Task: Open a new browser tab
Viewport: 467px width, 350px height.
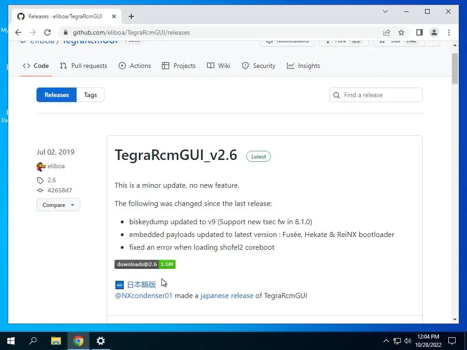Action: tap(131, 16)
